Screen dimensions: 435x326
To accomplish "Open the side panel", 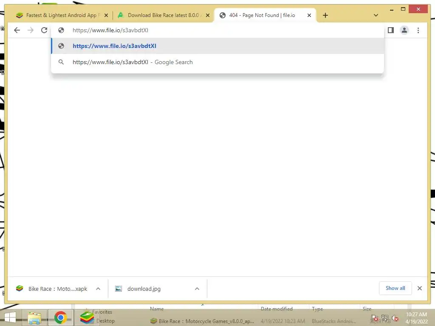I will (x=391, y=30).
